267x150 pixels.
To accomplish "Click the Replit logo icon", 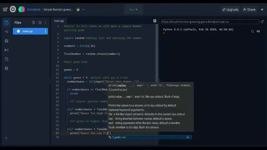I will pos(13,9).
